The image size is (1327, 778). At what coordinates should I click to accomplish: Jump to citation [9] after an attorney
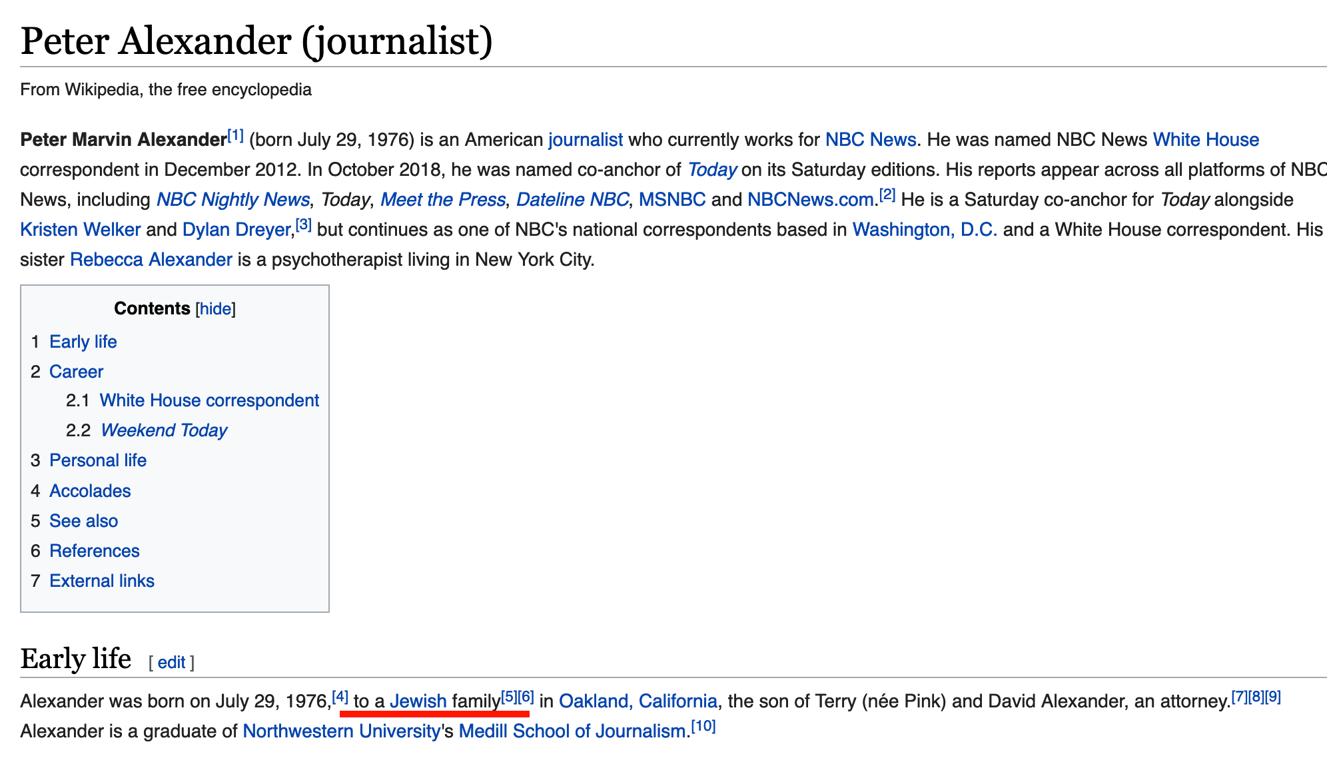[x=1272, y=697]
